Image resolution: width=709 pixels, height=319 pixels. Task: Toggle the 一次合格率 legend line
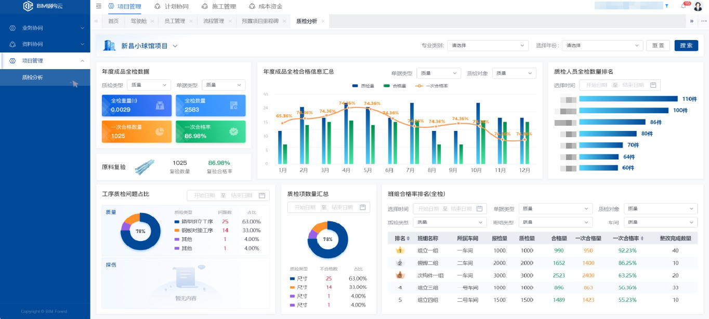431,86
